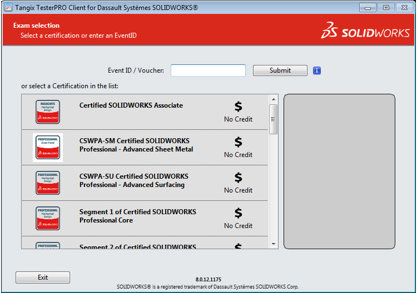Click No Credit text for Segment 1 Core

(x=239, y=226)
